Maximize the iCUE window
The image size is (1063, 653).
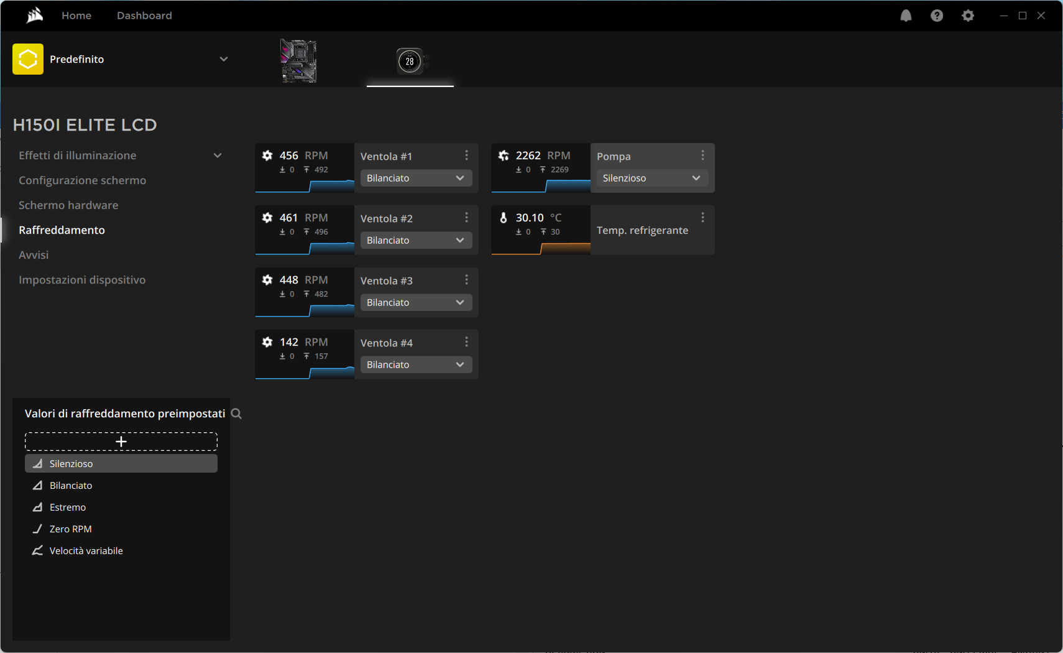pos(1023,16)
